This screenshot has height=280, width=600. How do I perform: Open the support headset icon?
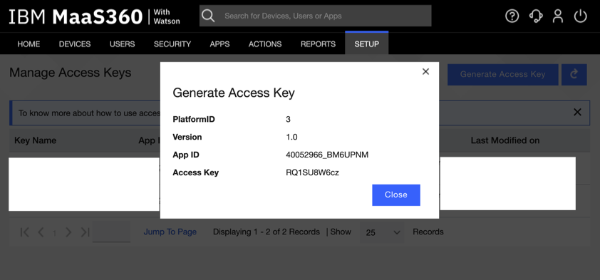[x=535, y=16]
